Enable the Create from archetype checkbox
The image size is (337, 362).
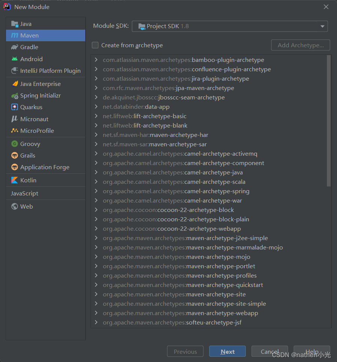pyautogui.click(x=95, y=45)
